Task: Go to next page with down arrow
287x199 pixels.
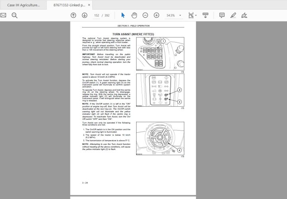Action: tap(84, 15)
